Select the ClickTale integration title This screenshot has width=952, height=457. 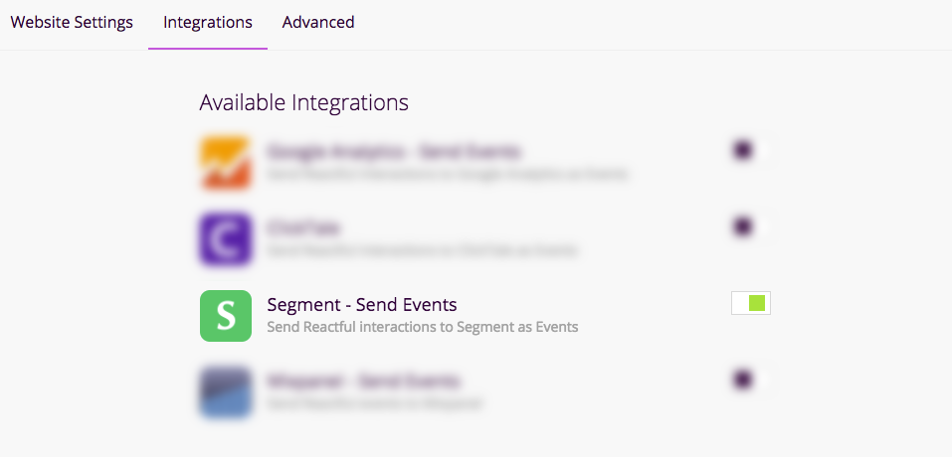point(304,228)
